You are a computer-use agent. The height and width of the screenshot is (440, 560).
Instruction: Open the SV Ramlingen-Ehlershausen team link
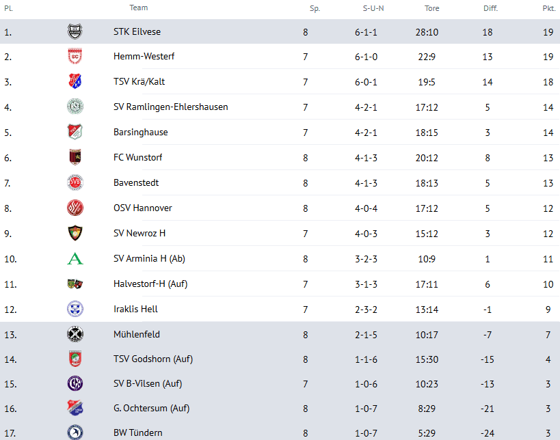click(170, 107)
